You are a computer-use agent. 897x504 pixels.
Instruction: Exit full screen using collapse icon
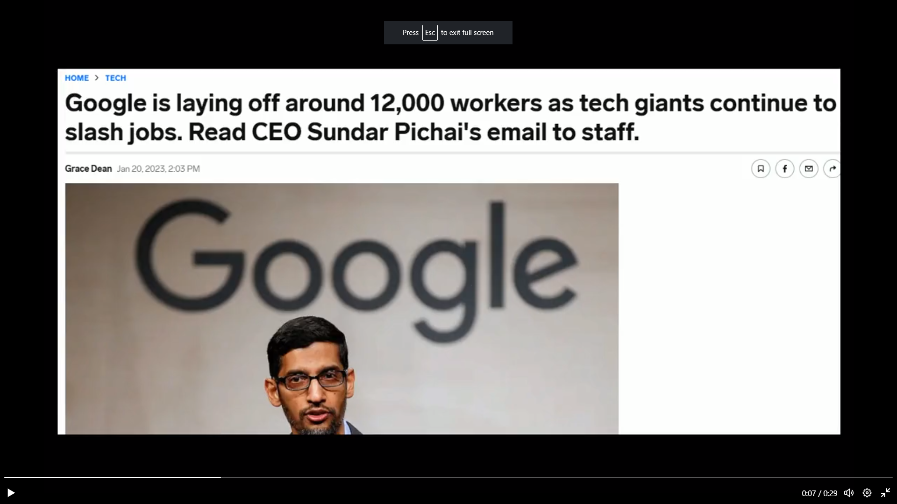click(885, 493)
